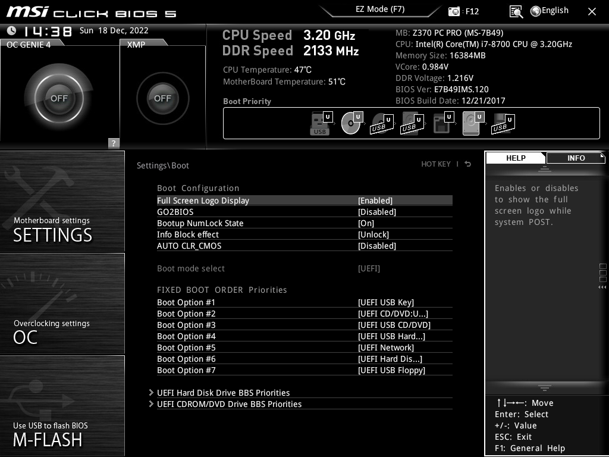Click the back arrow next to HOT KEY

(x=468, y=164)
